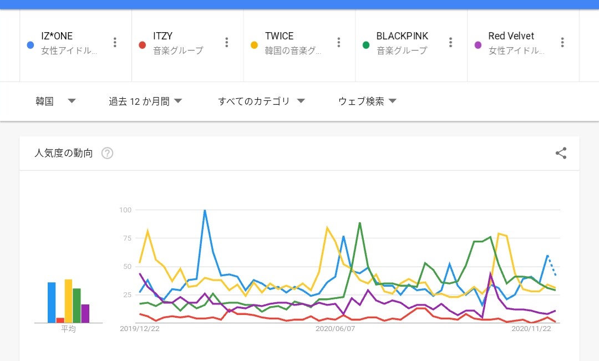Click the BLACKPINK search term text
Viewport: 599px width, 361px height.
402,36
